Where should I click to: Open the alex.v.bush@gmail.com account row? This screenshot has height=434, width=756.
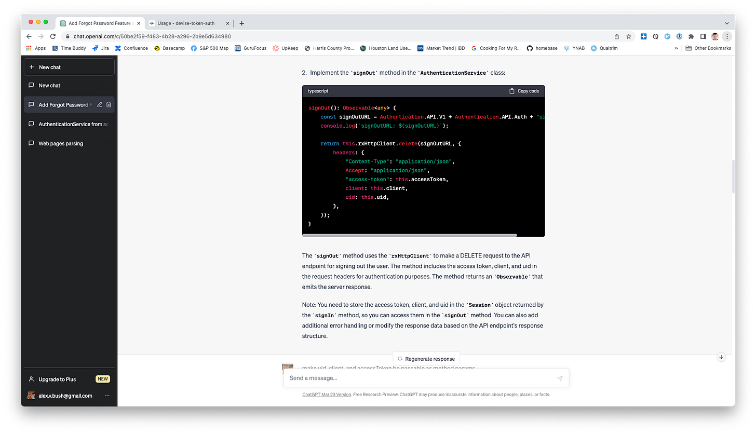[x=69, y=396]
